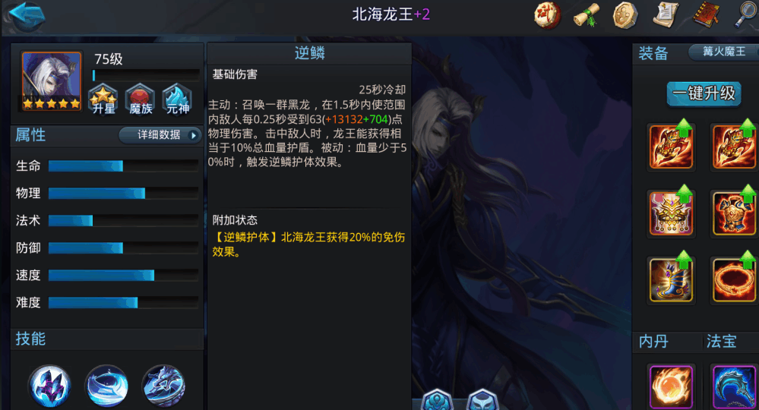The image size is (759, 410).
Task: Click the golden crown helmet equipment slot
Action: pyautogui.click(x=671, y=213)
